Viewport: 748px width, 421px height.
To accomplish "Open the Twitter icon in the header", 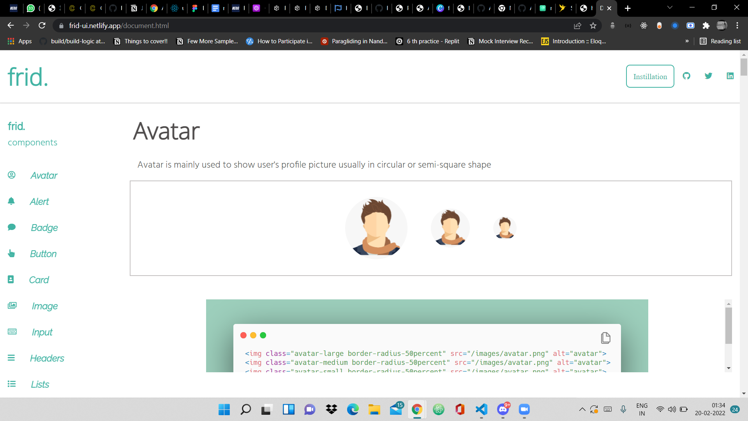I will (708, 76).
